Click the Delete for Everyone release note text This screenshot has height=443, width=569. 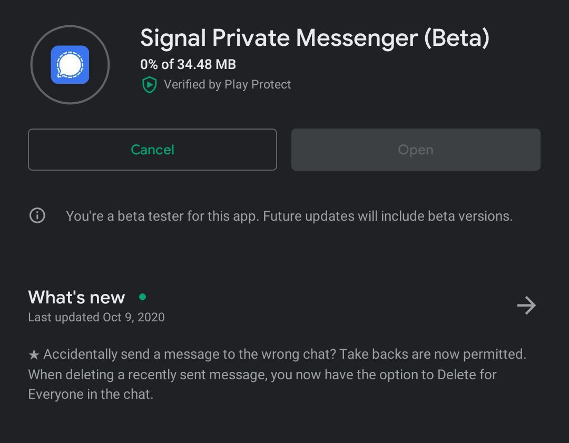[277, 375]
